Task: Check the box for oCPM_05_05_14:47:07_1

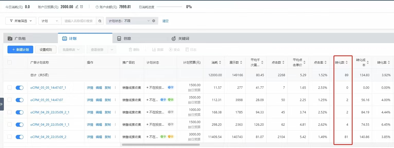Action: (10, 87)
